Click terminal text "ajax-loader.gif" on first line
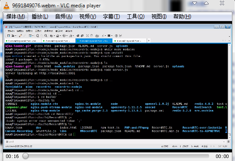The image size is (235, 161). click(18, 46)
